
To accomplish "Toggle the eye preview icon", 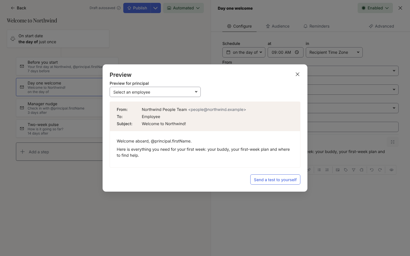I will click(x=391, y=170).
